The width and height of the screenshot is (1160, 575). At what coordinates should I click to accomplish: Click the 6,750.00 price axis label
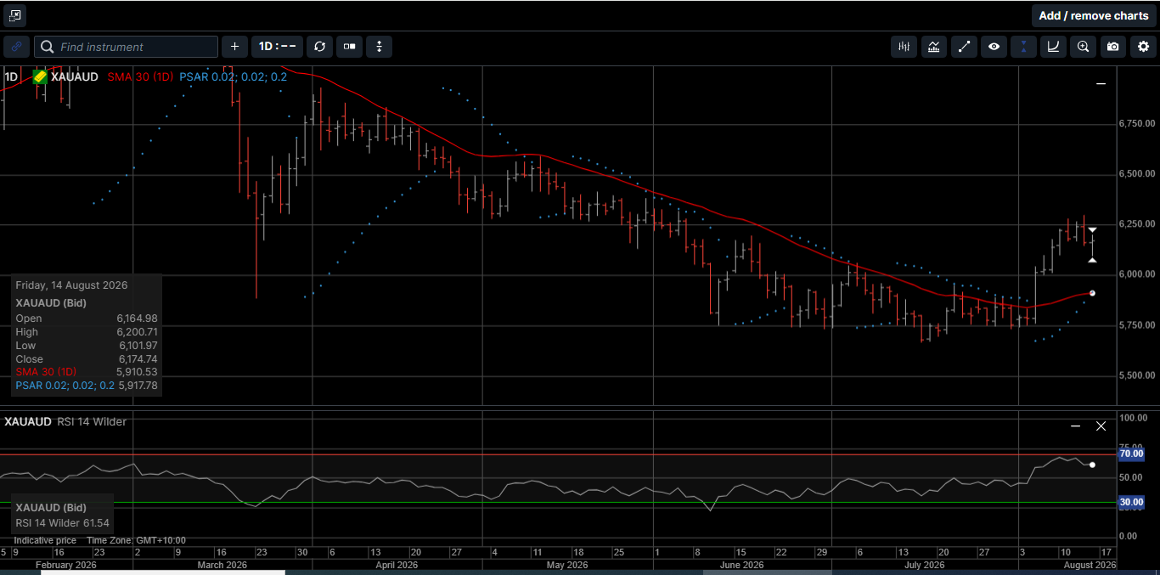pyautogui.click(x=1137, y=123)
